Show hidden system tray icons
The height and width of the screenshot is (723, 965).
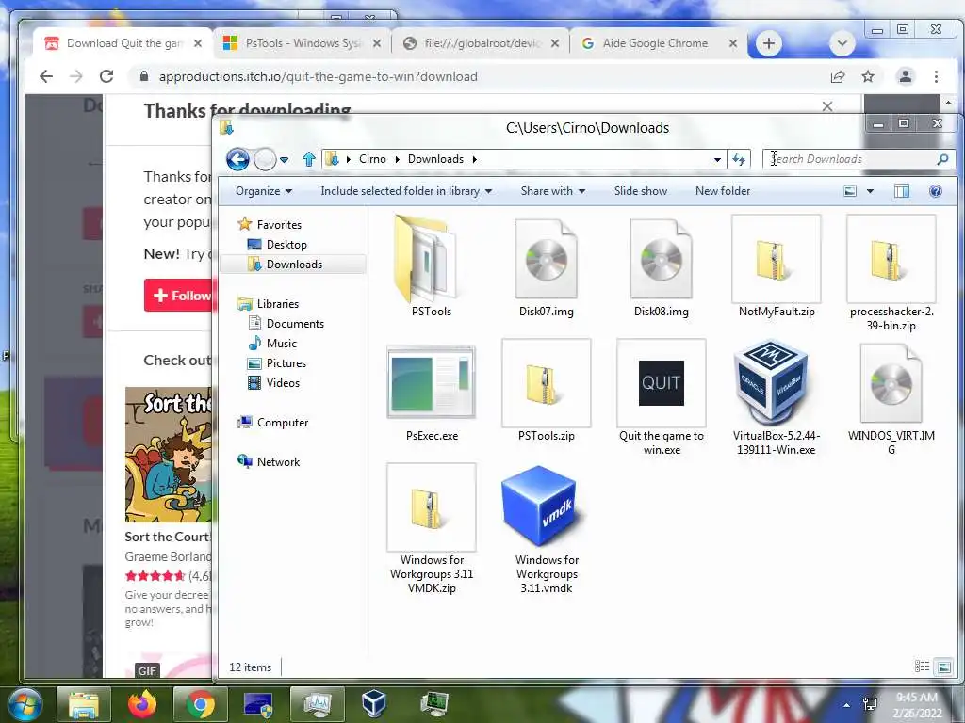click(x=847, y=705)
